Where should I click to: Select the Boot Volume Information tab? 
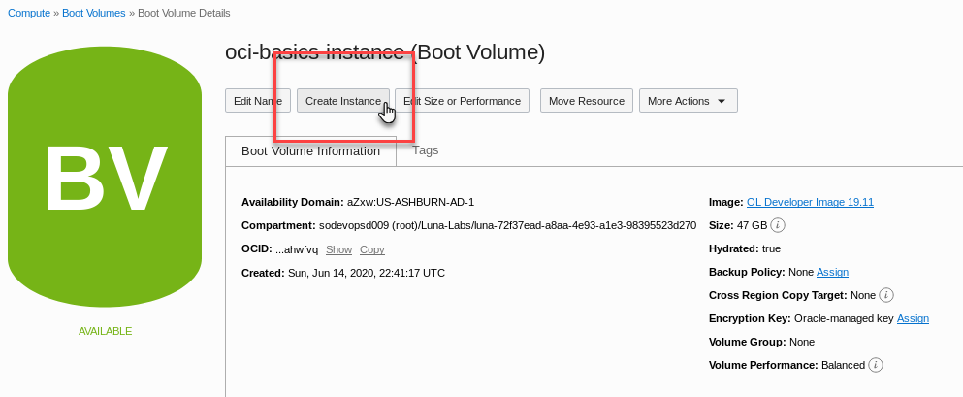pyautogui.click(x=310, y=151)
